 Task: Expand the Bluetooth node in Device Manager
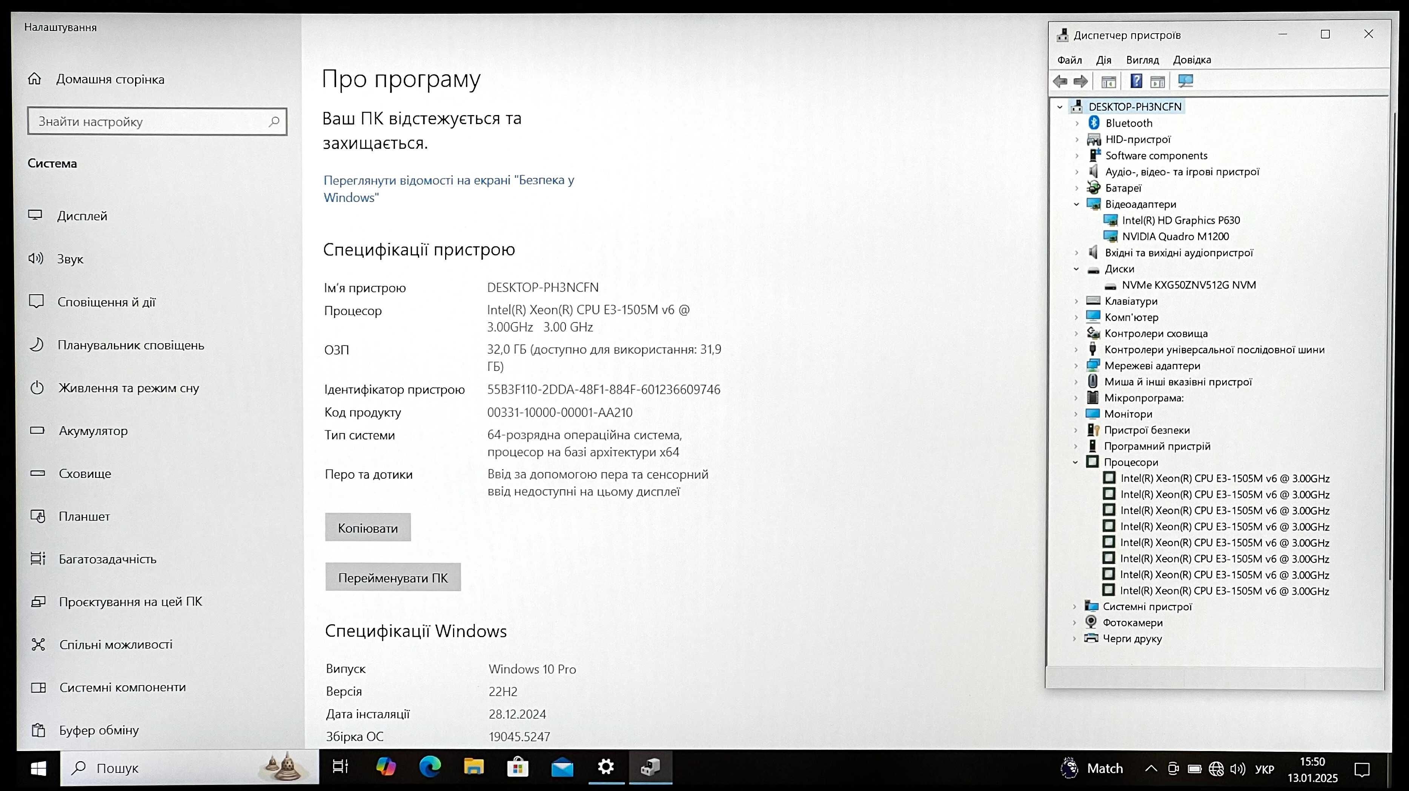coord(1077,123)
